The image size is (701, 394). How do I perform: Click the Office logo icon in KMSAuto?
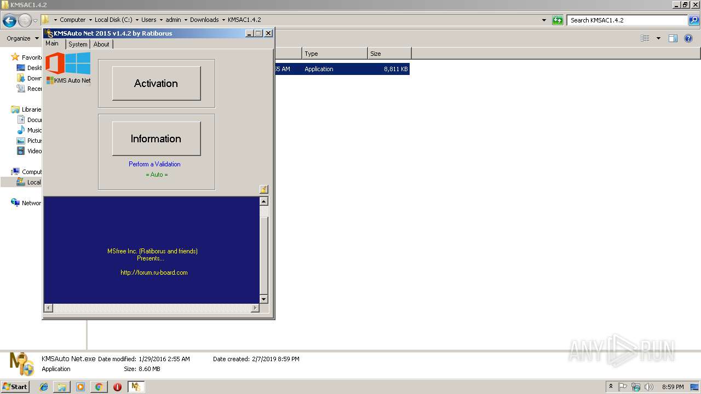click(x=55, y=63)
